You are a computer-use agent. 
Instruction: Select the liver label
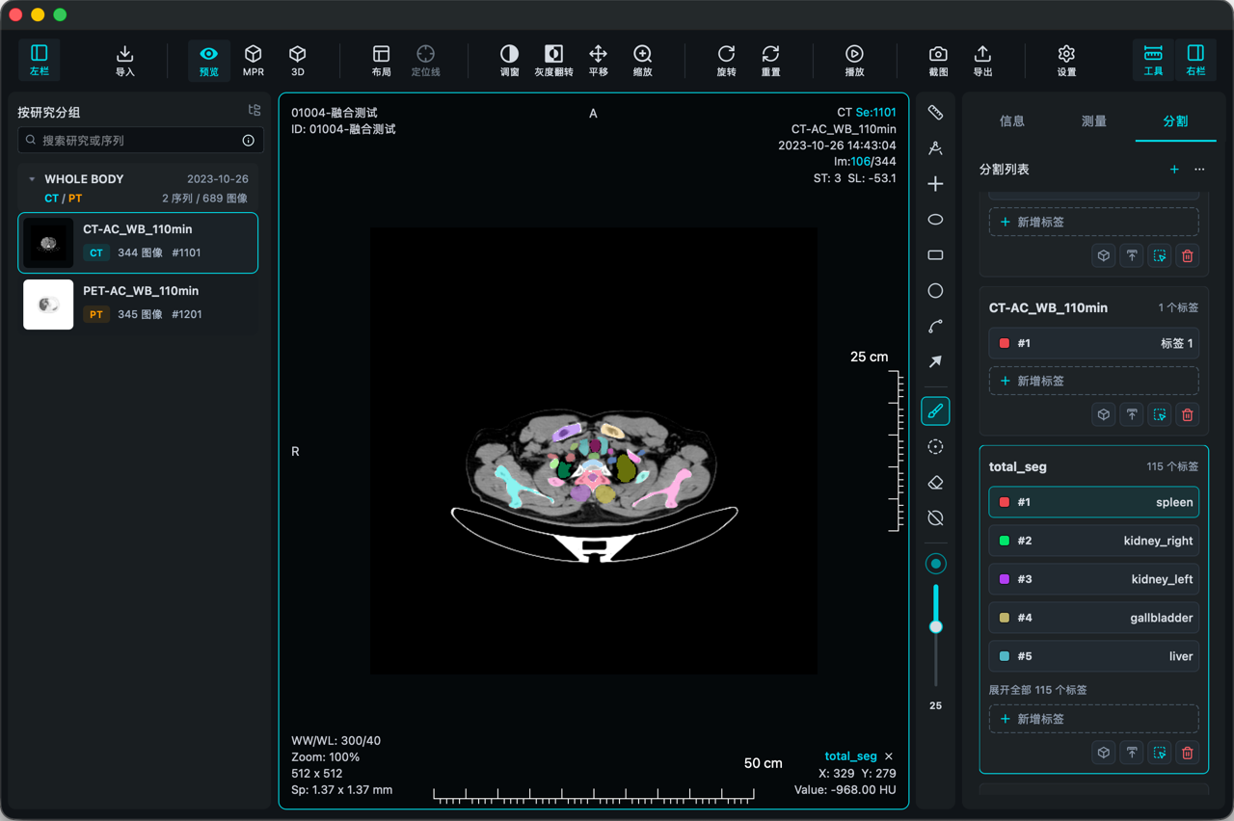coord(1094,656)
